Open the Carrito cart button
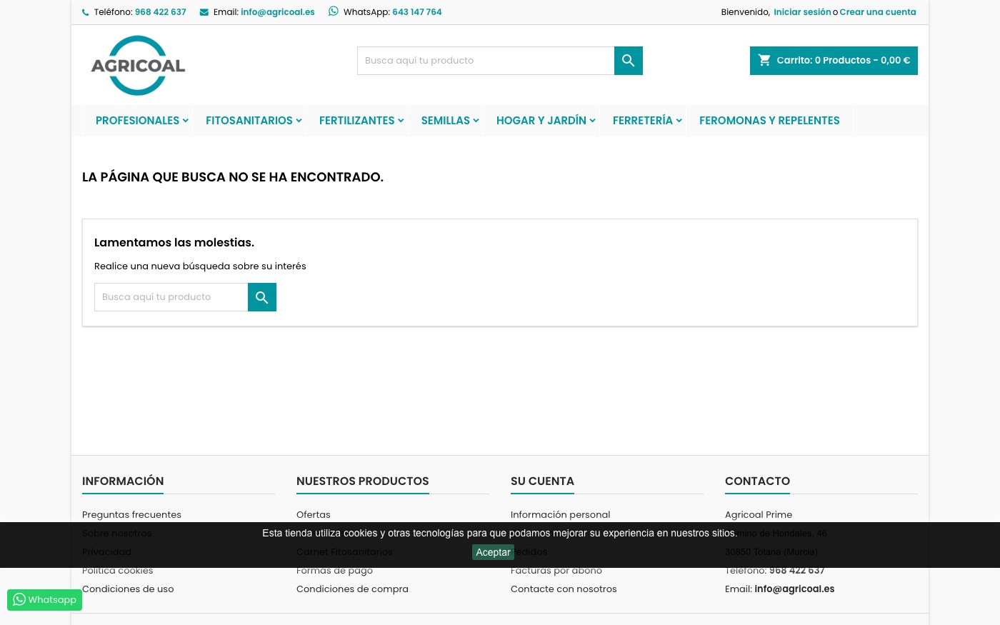This screenshot has height=625, width=1000. click(x=834, y=61)
